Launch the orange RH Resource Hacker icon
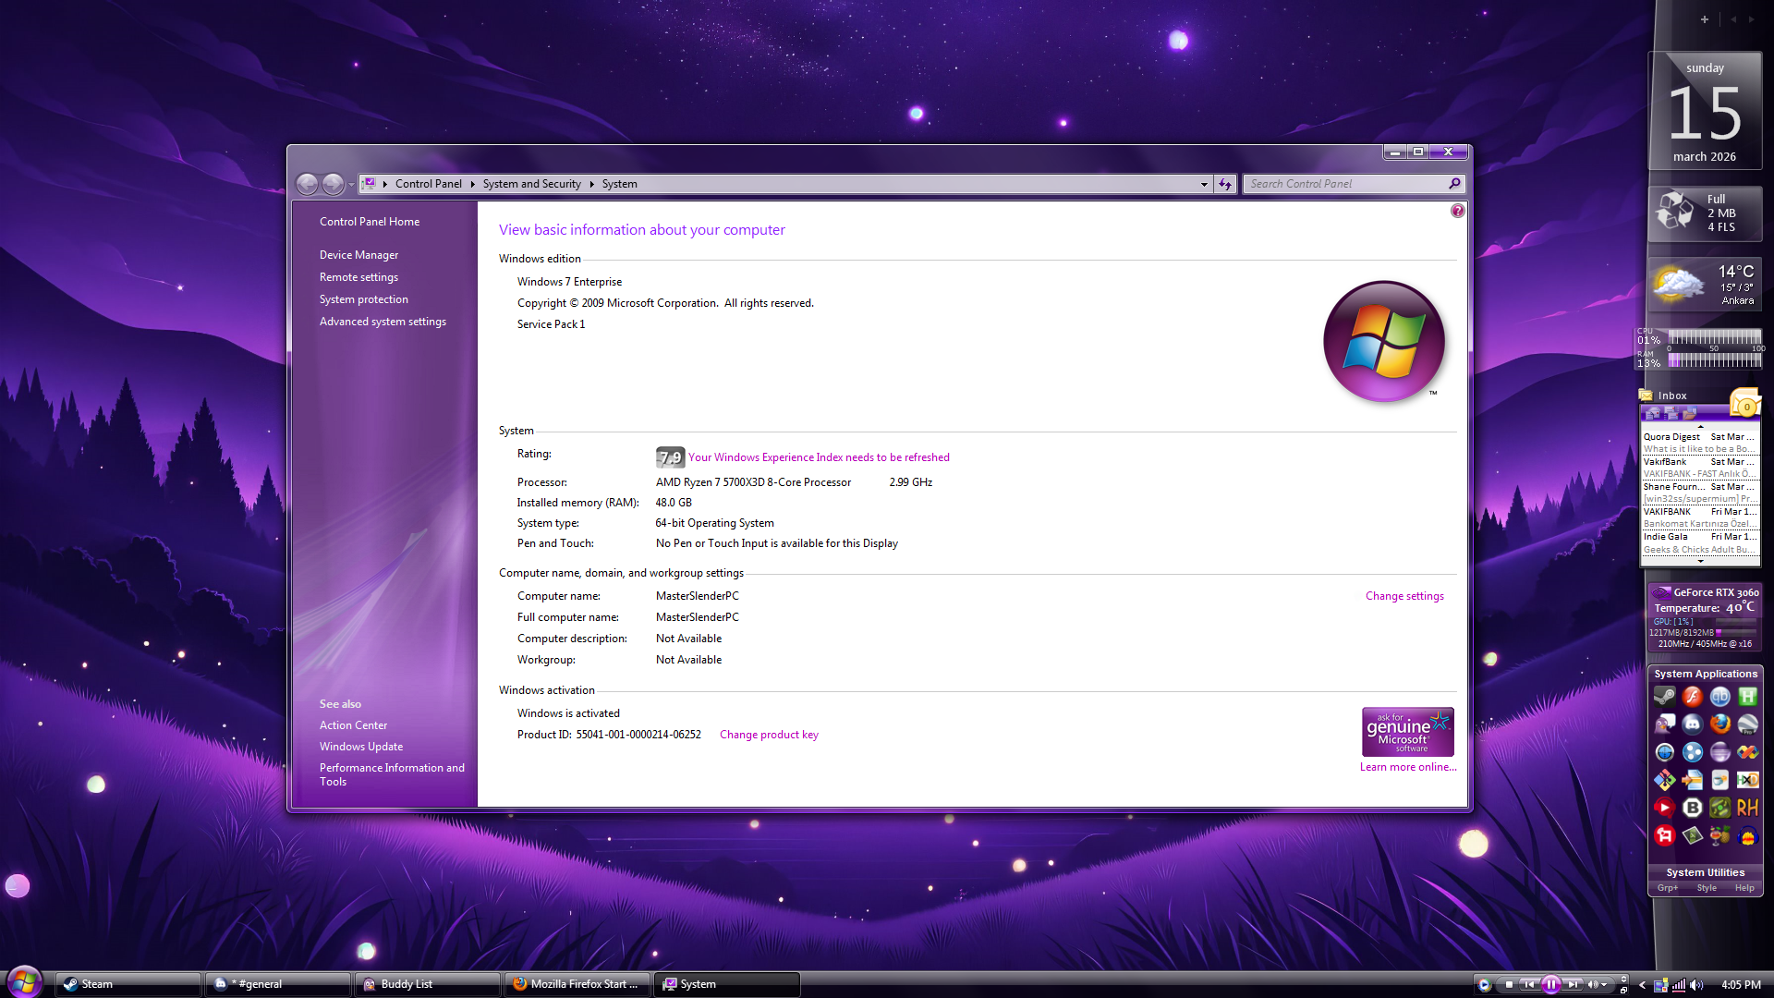Screen dimensions: 1774x998 coord(1747,808)
